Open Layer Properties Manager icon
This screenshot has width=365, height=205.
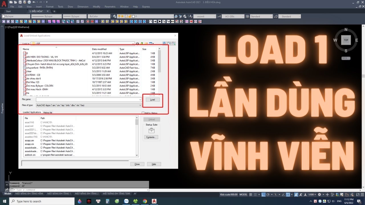pyautogui.click(x=115, y=16)
